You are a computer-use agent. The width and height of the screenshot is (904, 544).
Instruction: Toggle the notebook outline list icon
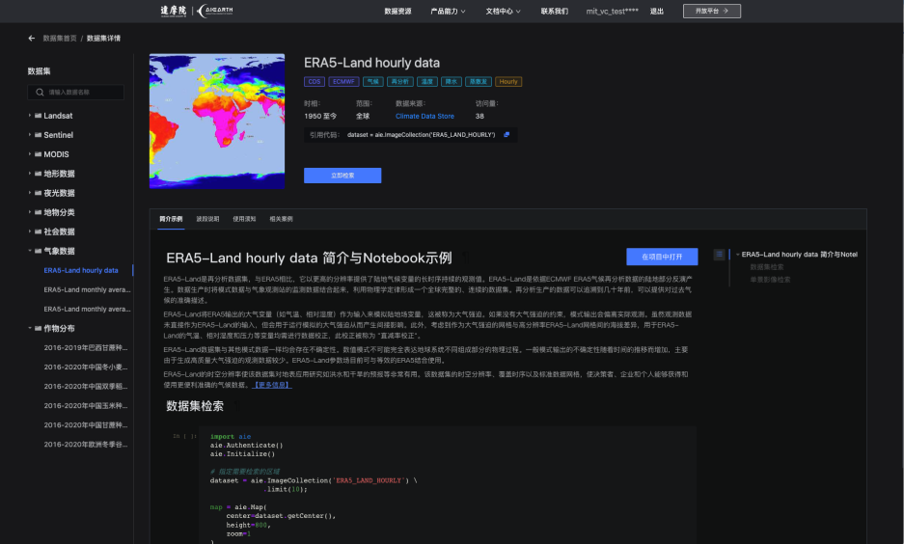[x=719, y=254]
